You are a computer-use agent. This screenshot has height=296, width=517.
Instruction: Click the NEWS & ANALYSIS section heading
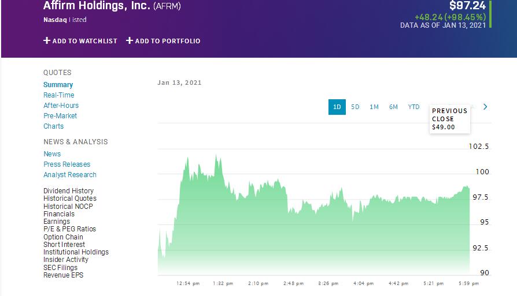[x=76, y=142]
